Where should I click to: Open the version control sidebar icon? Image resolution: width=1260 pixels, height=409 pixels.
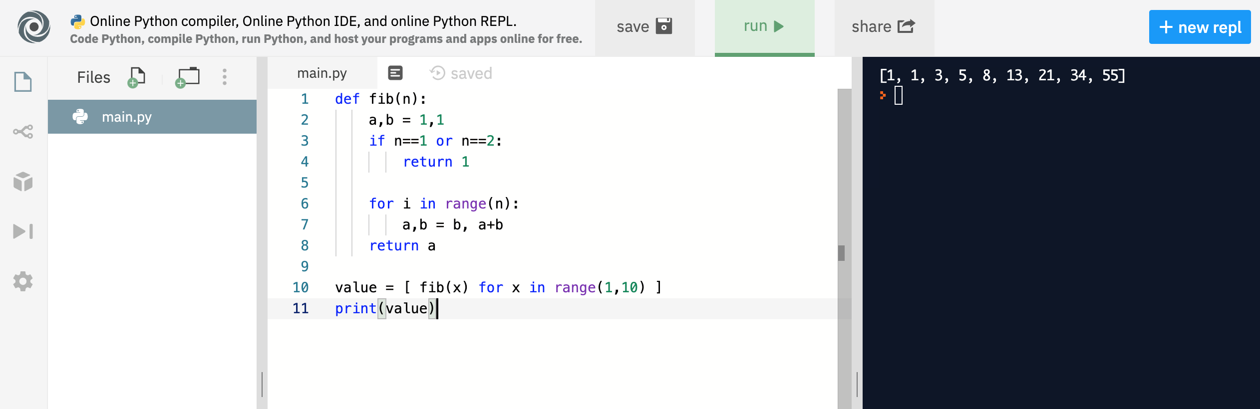coord(23,132)
